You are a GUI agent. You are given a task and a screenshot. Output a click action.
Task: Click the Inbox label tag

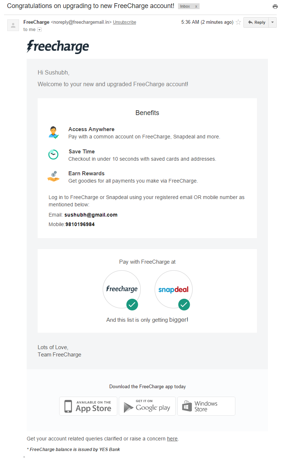click(185, 7)
